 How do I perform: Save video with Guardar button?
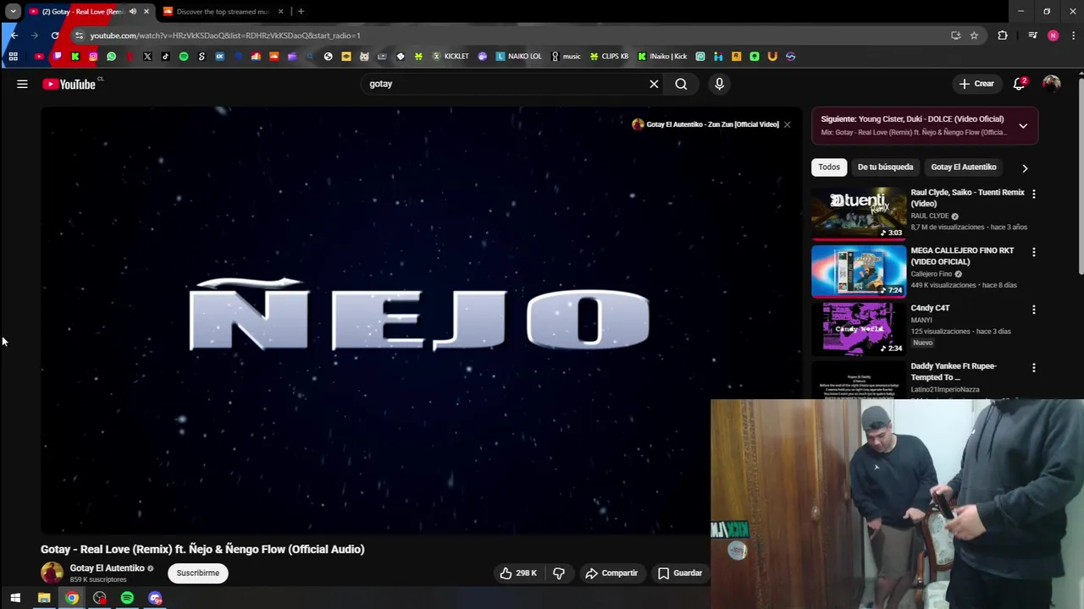680,573
